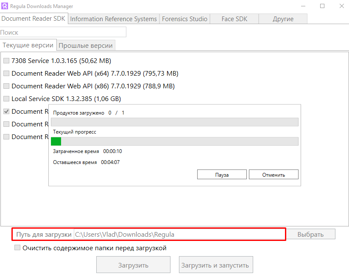Enable the Local Service SDK 1.3.2.385 checkbox
The width and height of the screenshot is (349, 276).
coord(6,98)
